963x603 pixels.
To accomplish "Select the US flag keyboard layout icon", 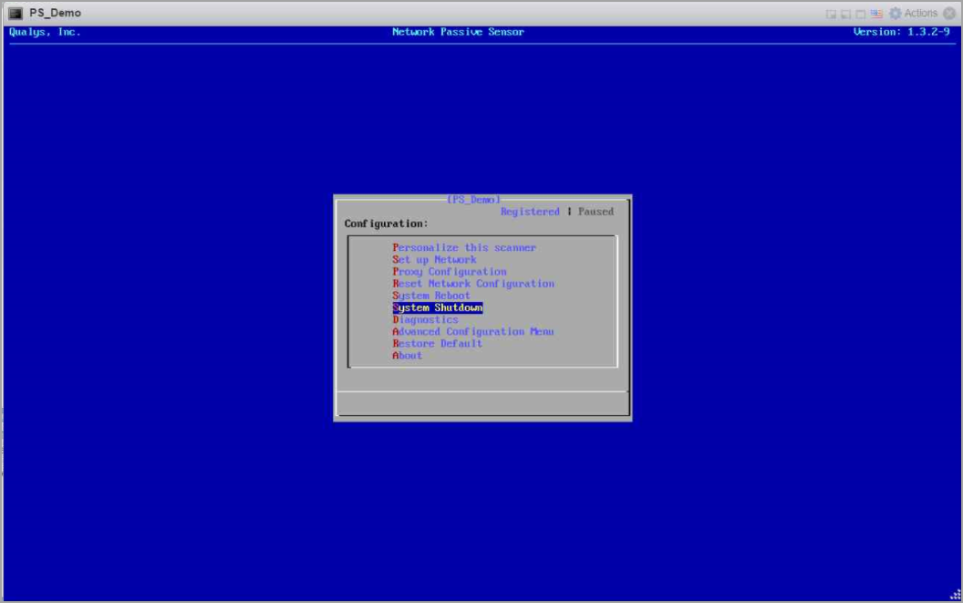I will (877, 13).
